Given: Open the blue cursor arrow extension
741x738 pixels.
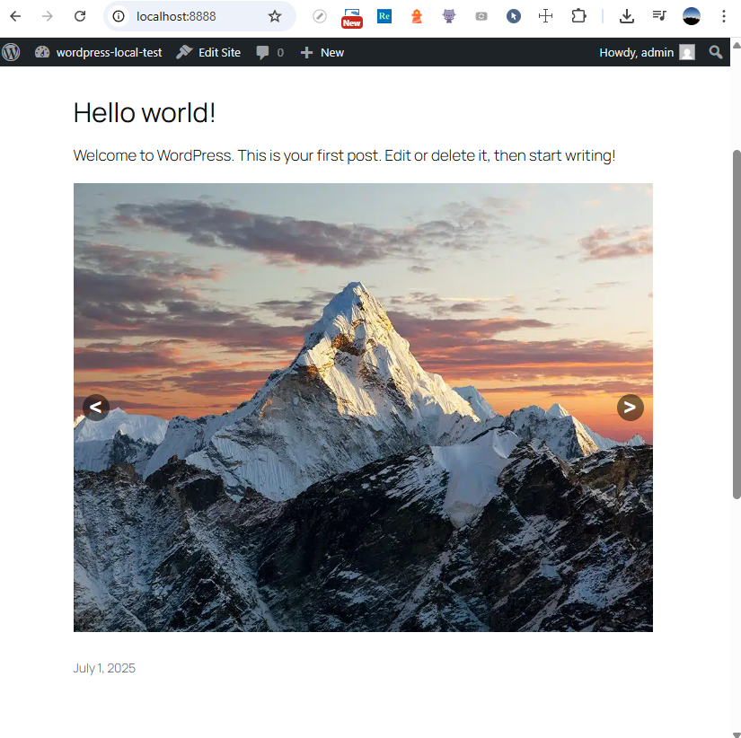Looking at the screenshot, I should pyautogui.click(x=514, y=16).
